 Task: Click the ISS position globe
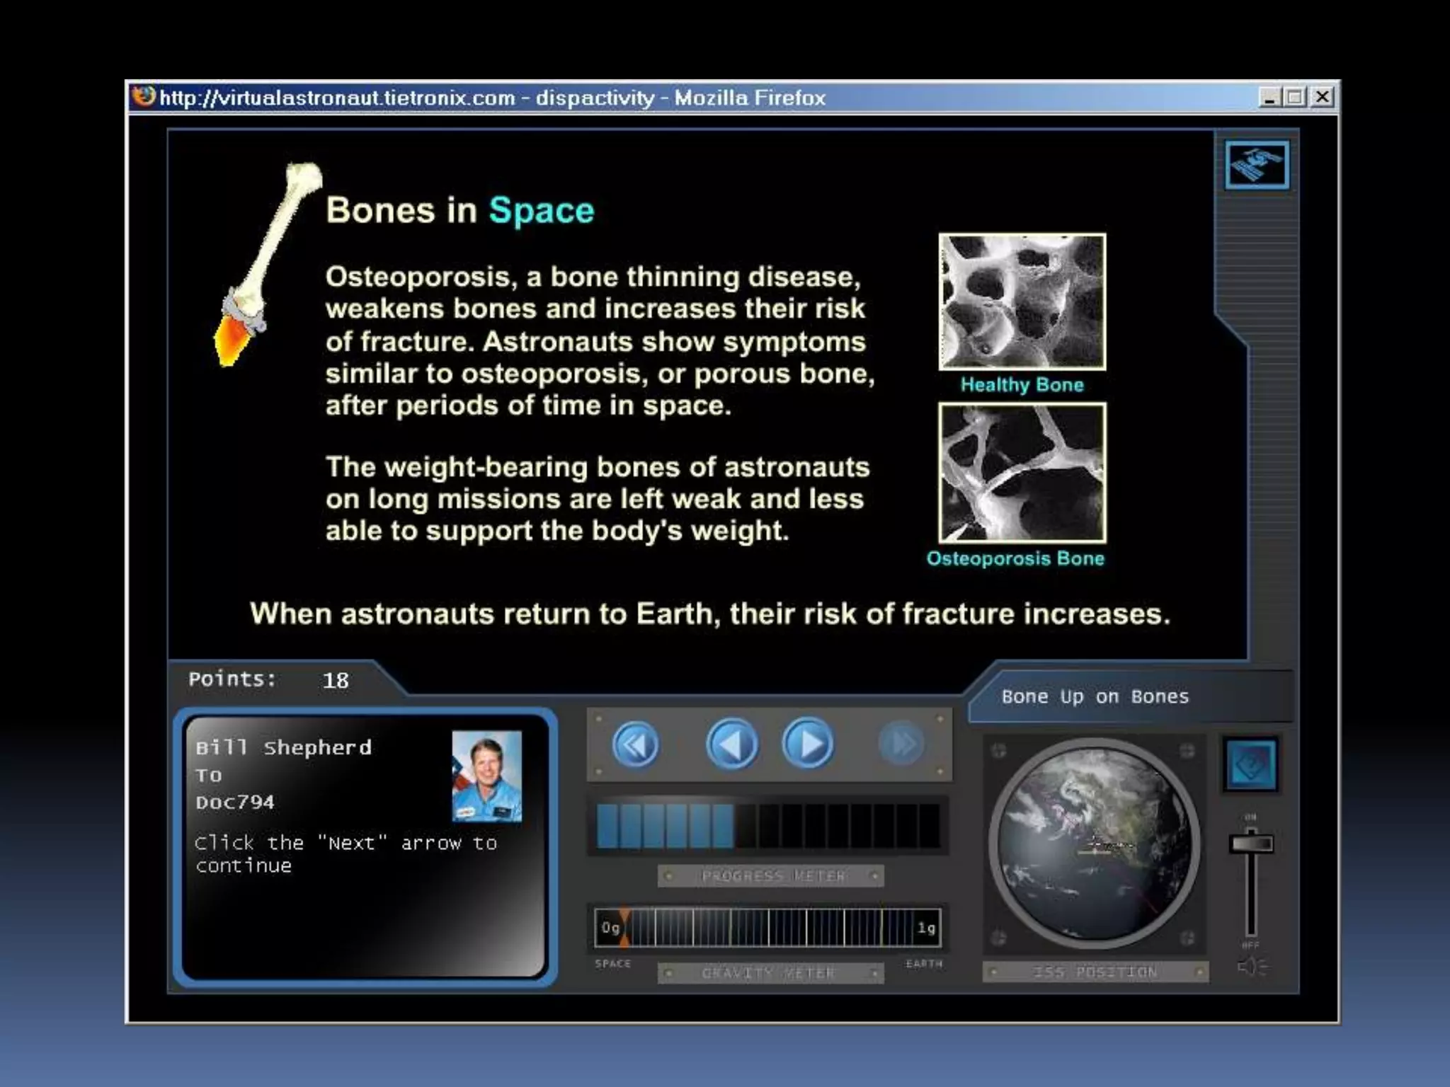(1095, 844)
